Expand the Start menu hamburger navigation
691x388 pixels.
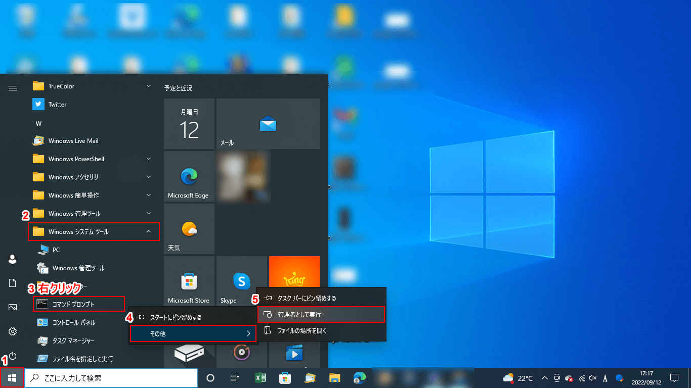[x=13, y=88]
